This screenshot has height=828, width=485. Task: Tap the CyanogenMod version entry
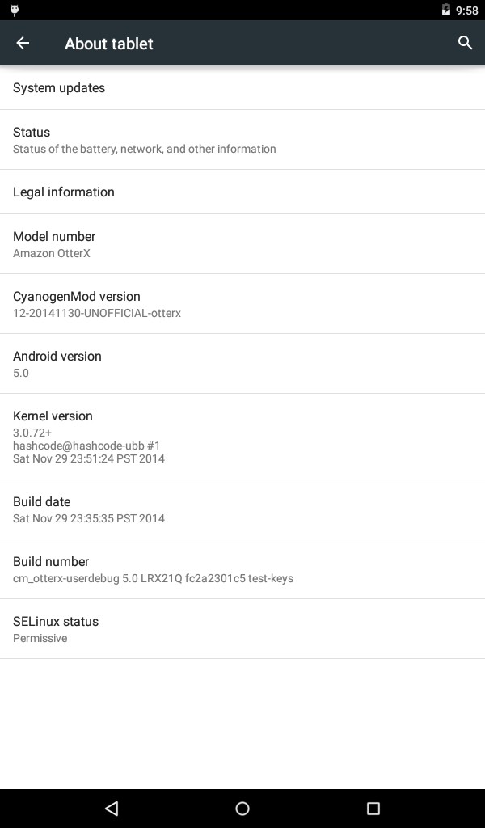242,304
